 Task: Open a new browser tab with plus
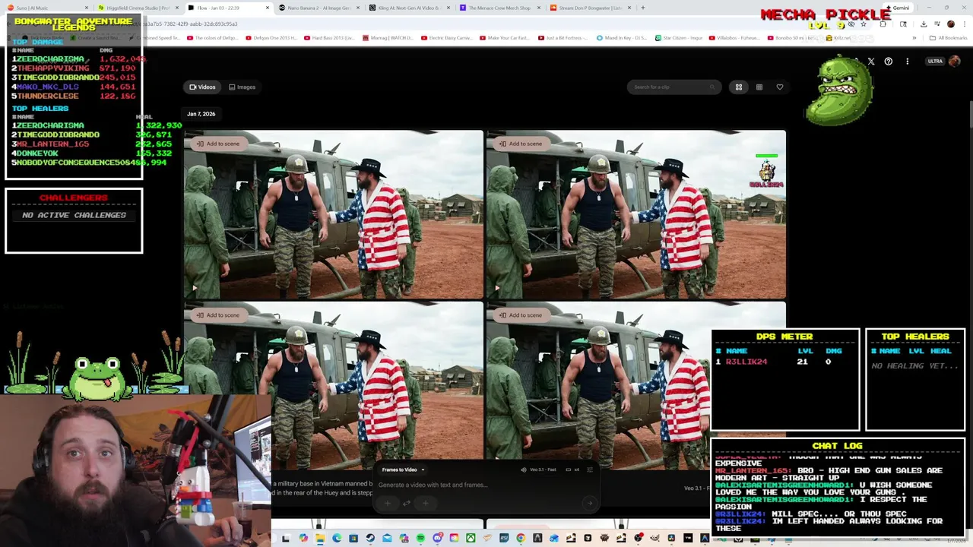[x=643, y=8]
